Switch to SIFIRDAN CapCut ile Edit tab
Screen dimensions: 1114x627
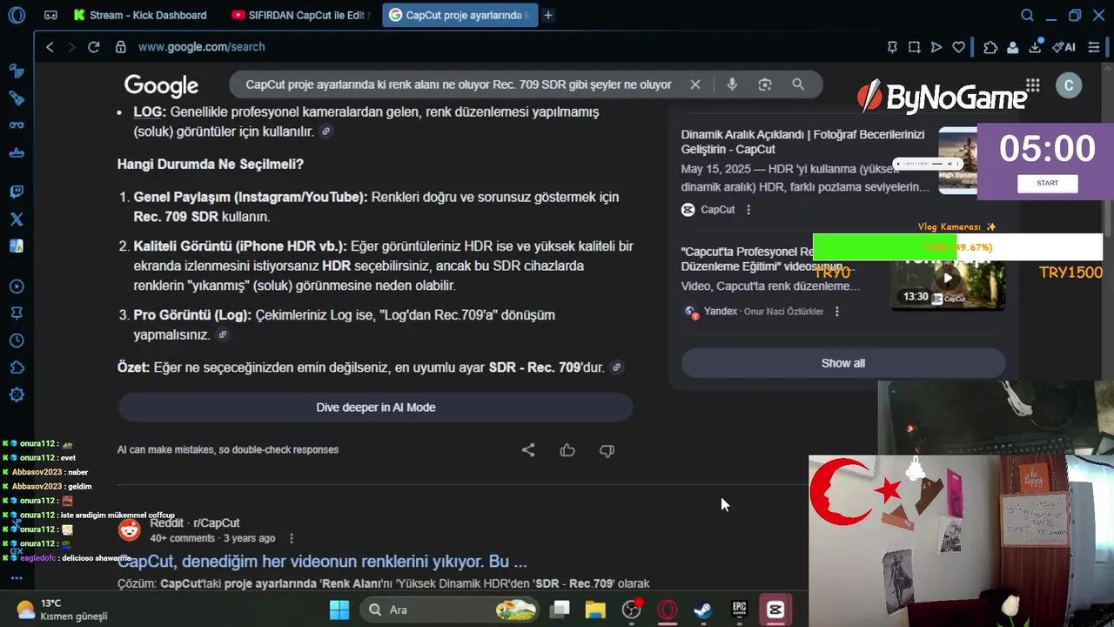pyautogui.click(x=301, y=15)
